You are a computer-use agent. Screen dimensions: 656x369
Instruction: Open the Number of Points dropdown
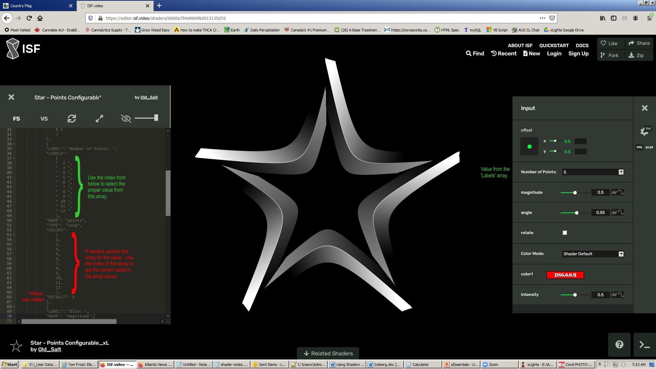tap(593, 172)
